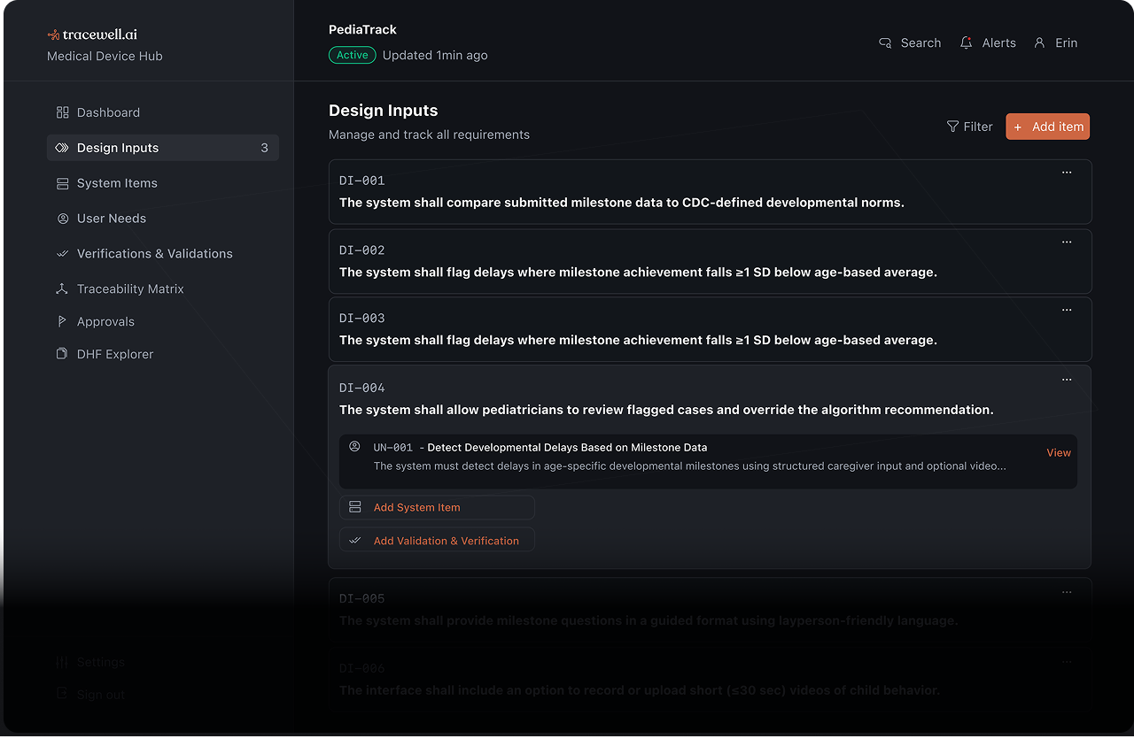Open the options menu on DI-002
Viewport: 1134px width, 754px height.
coord(1067,241)
